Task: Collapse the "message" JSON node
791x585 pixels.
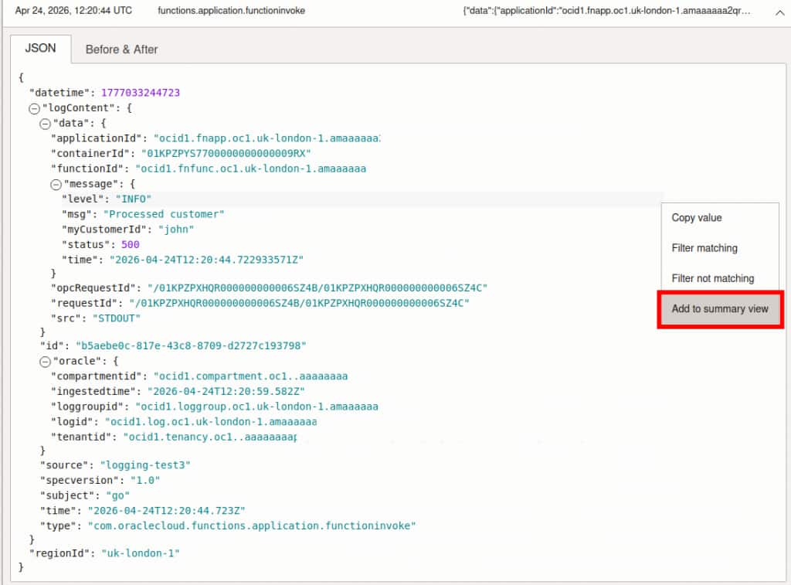Action: (x=56, y=185)
